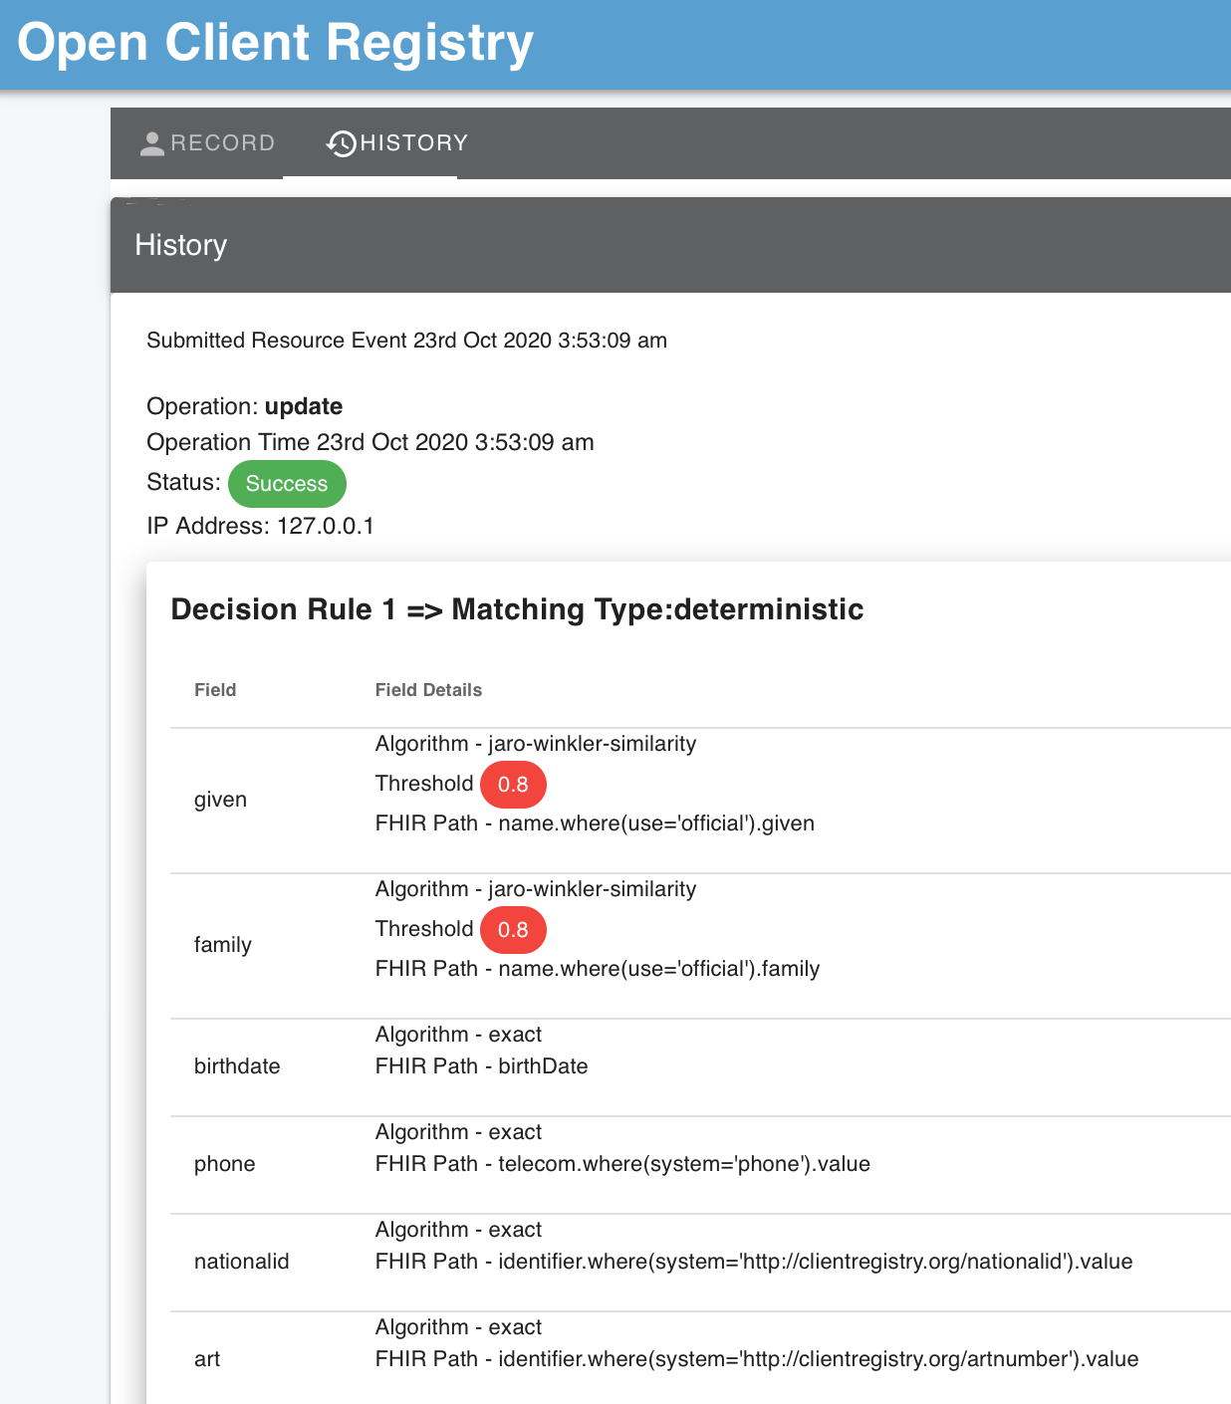The height and width of the screenshot is (1404, 1231).
Task: Click FHIR Path name.where(use='official').family
Action: click(598, 969)
